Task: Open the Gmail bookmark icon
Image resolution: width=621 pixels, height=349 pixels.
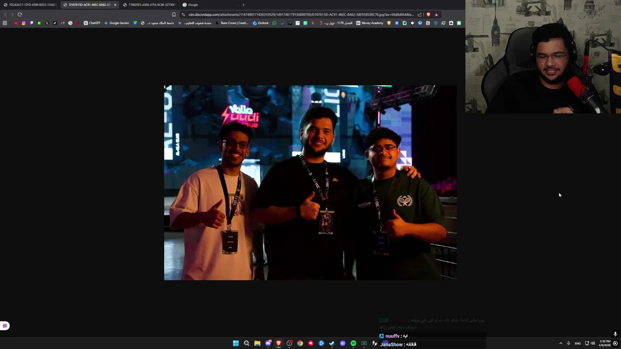Action: tap(63, 23)
